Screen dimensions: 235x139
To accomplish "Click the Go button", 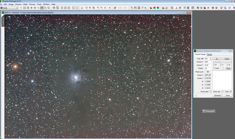I will click(x=217, y=59).
